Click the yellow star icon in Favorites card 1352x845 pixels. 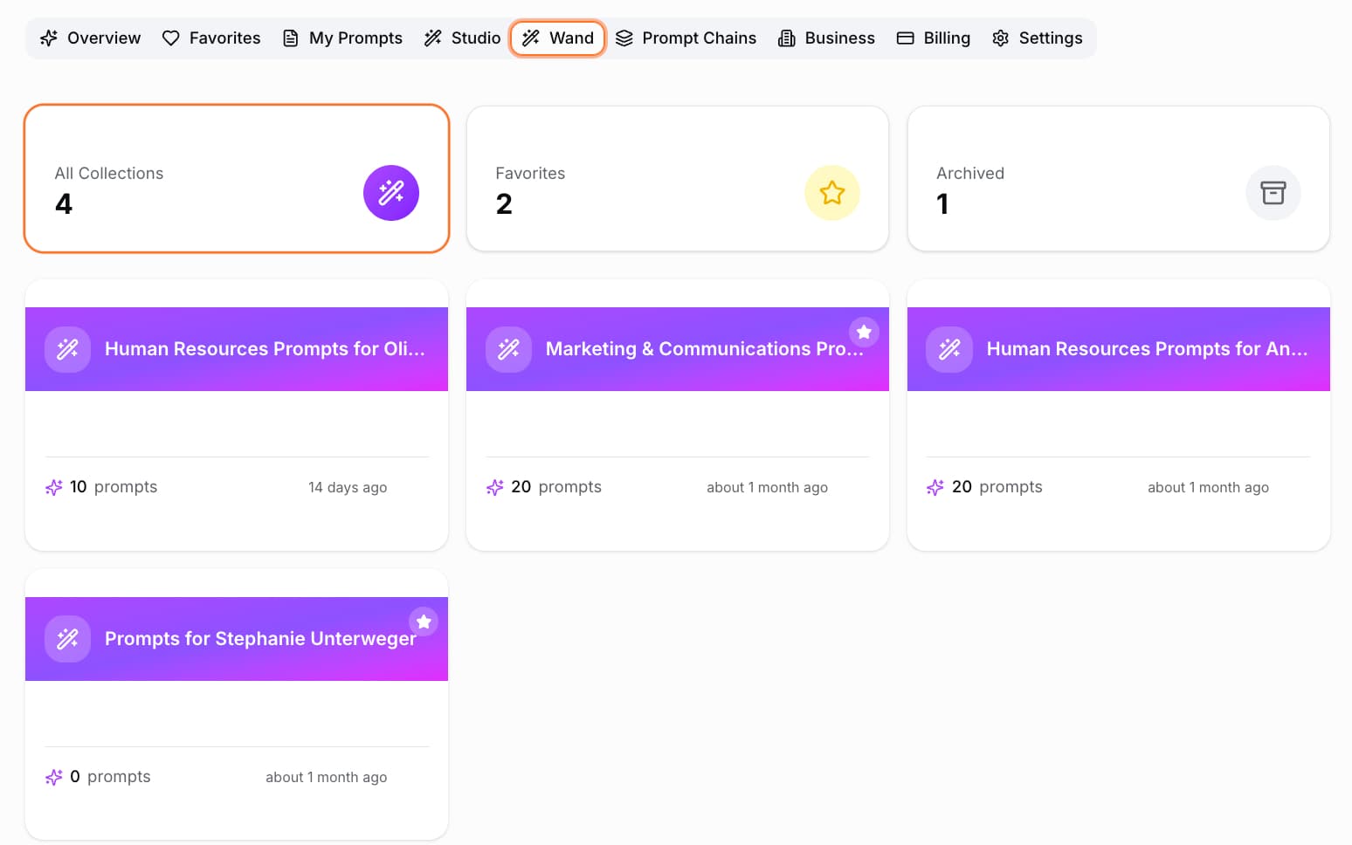click(x=831, y=193)
